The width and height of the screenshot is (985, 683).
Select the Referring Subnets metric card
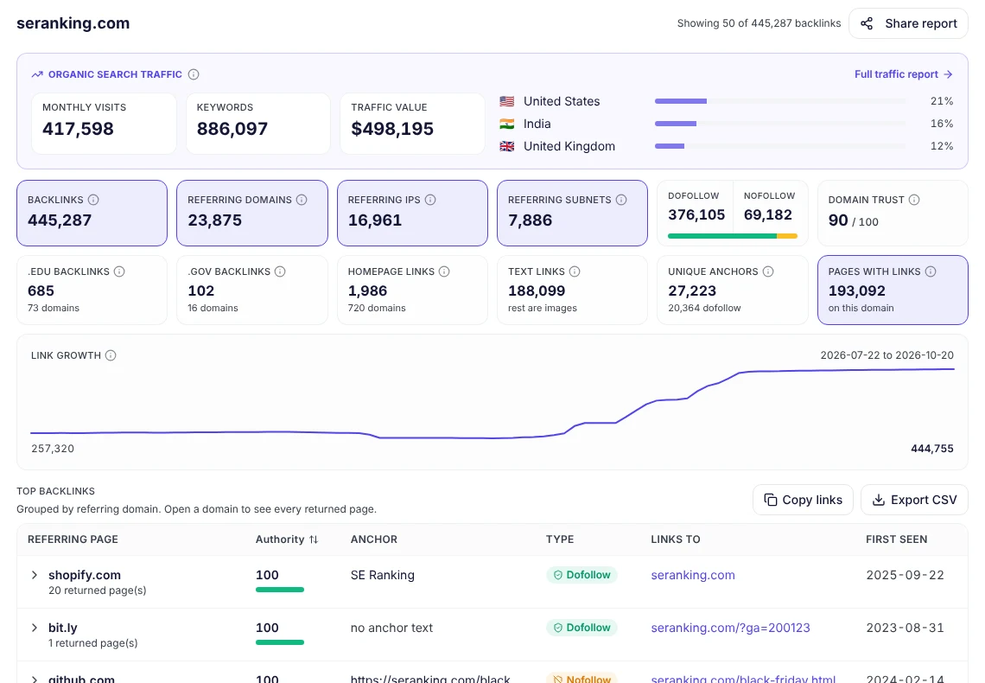pos(572,213)
